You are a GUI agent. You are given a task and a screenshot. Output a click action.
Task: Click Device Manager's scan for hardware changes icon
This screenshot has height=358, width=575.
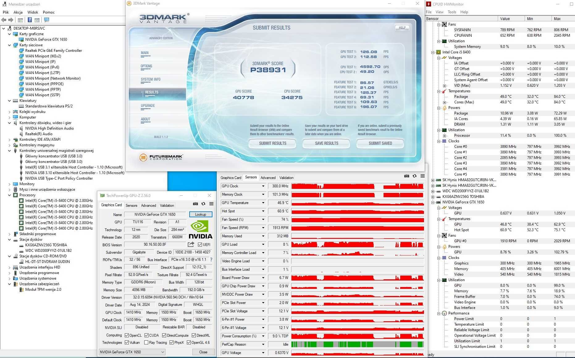click(x=47, y=20)
